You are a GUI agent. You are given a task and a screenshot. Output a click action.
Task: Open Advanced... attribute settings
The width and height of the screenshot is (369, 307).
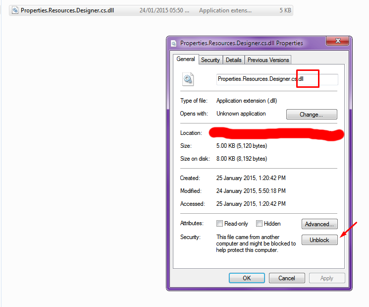point(319,224)
